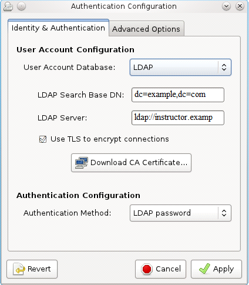Switch to the Advanced Options tab

click(146, 29)
